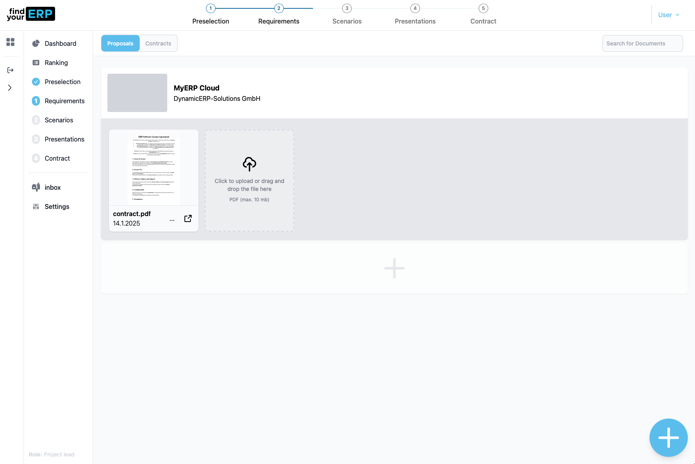The width and height of the screenshot is (695, 464).
Task: Expand the sidebar with the chevron arrow
Action: tap(10, 88)
